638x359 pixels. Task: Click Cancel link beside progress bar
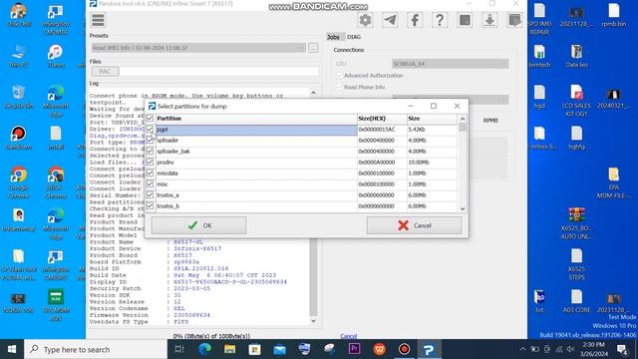point(349,336)
